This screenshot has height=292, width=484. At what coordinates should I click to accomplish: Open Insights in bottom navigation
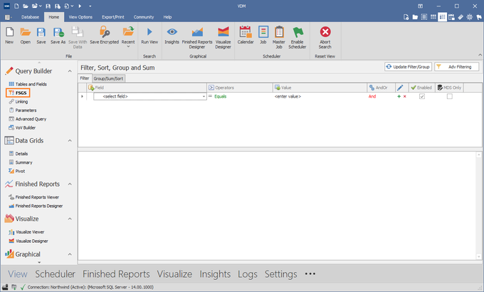pyautogui.click(x=215, y=274)
